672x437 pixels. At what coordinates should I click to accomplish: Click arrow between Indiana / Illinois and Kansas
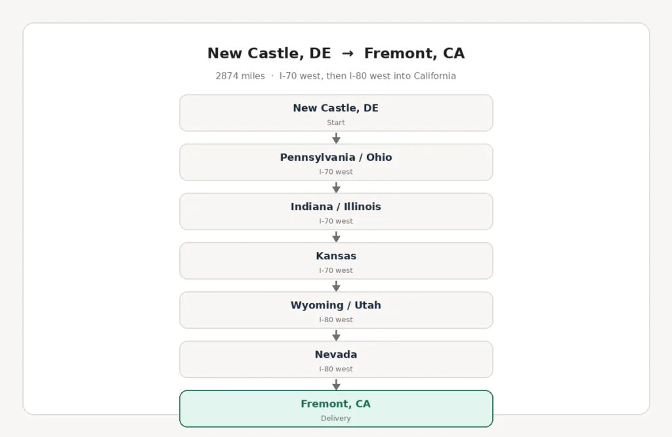[x=336, y=236]
